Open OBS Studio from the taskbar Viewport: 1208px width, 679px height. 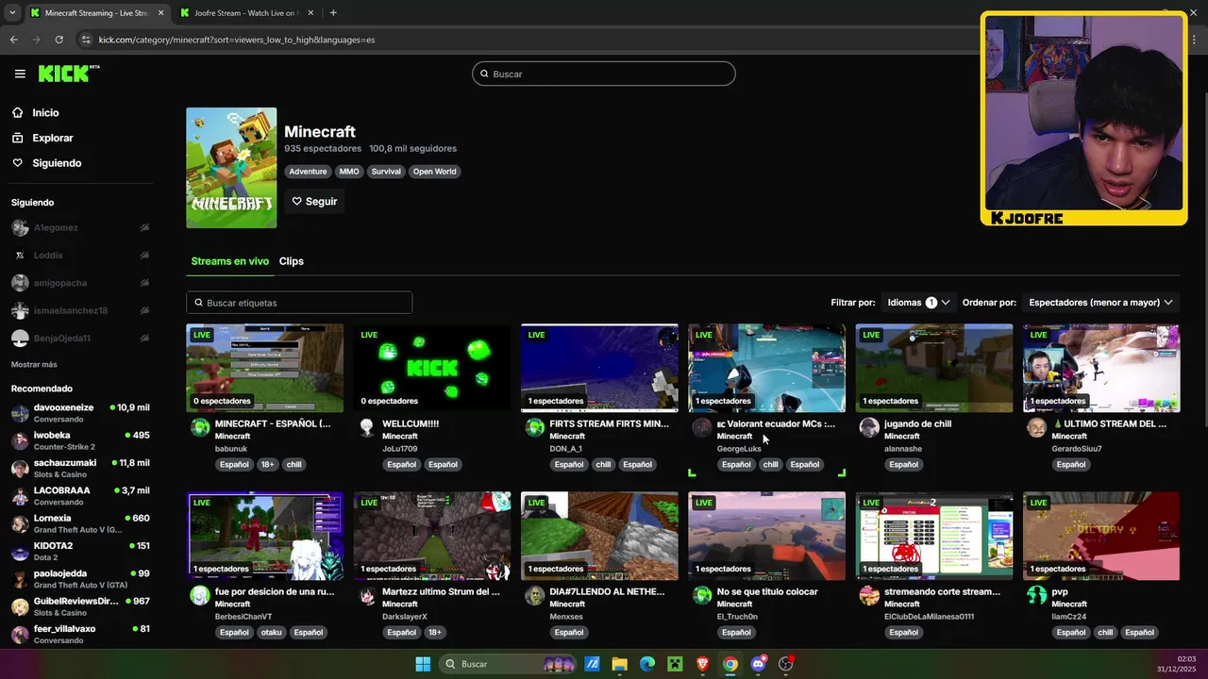coord(786,664)
